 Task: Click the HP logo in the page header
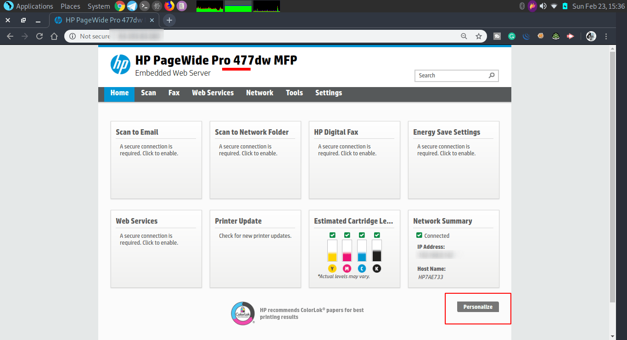click(x=120, y=64)
